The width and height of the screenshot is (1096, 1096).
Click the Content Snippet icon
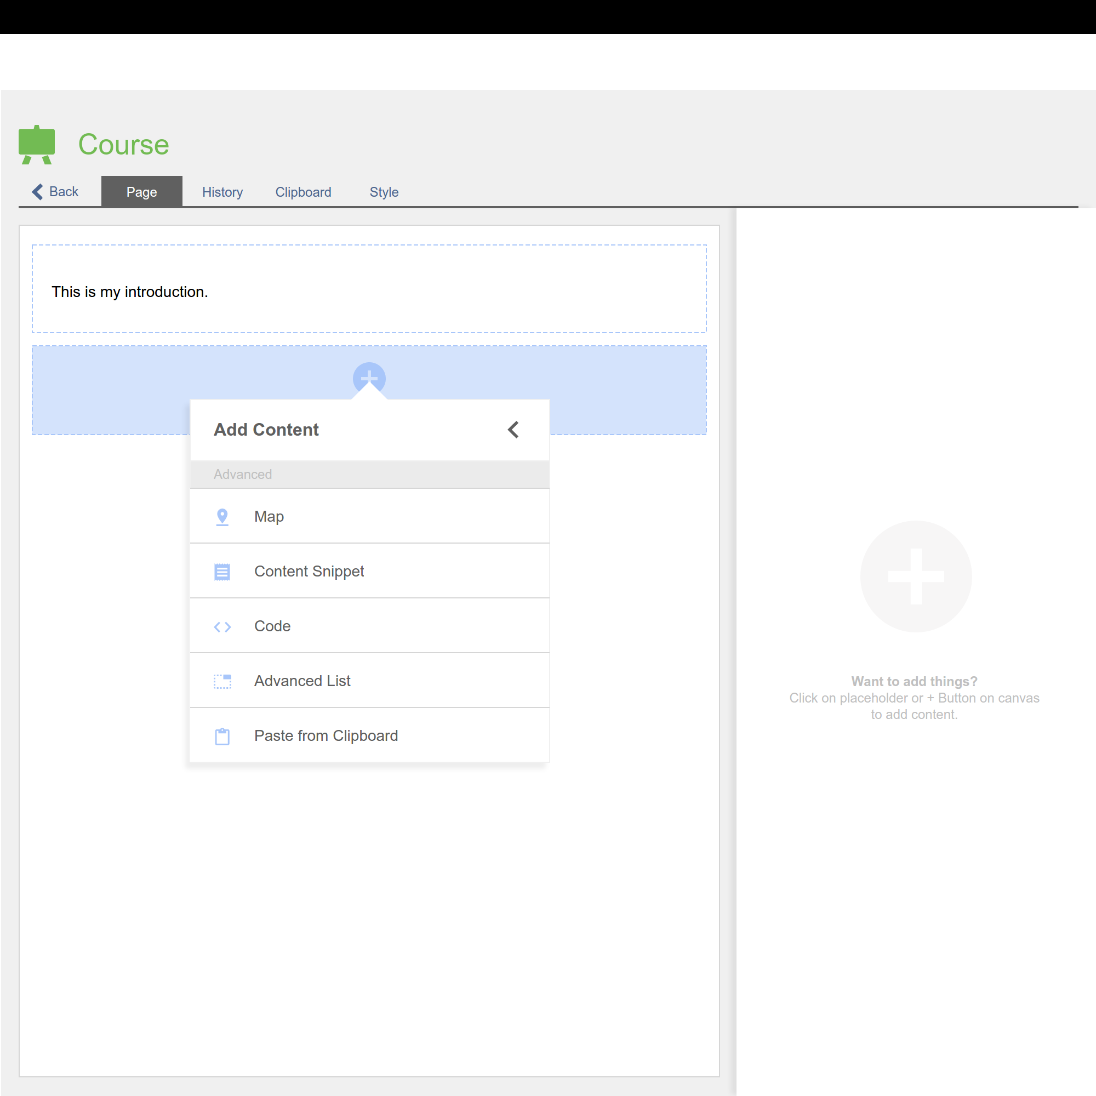point(222,572)
